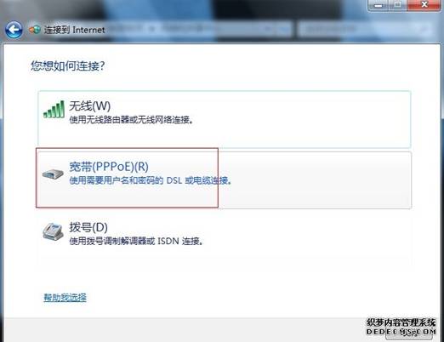
Task: Select the 拨号(D) dial-up option
Action: point(225,238)
